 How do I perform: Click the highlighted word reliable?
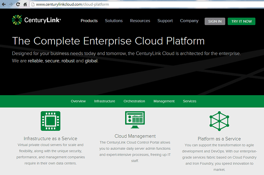35,61
